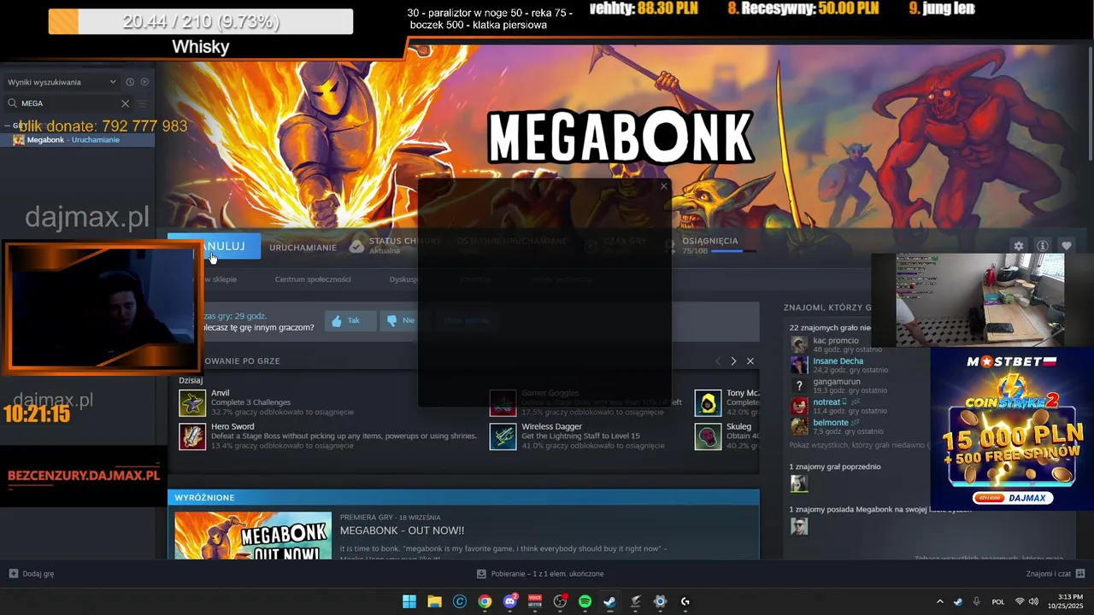Open kac promcio friend entry

click(836, 344)
